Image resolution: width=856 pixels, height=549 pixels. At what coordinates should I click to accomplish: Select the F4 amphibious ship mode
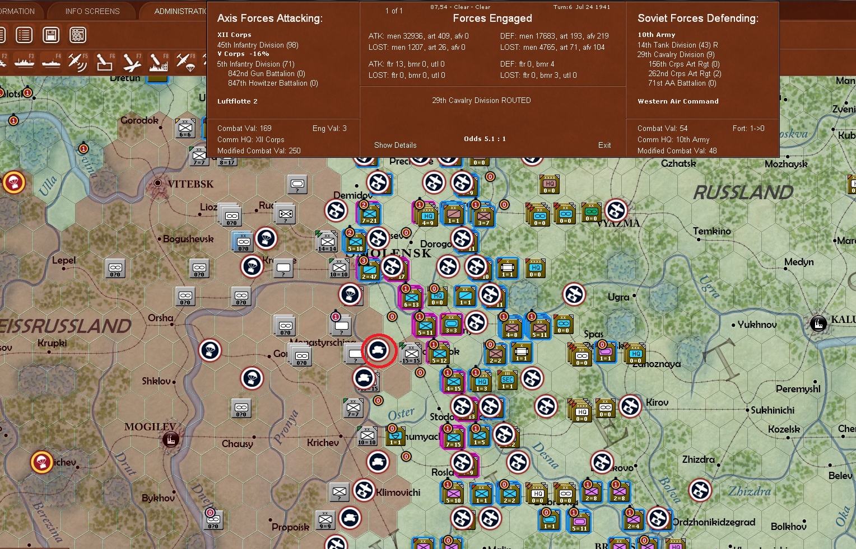click(51, 62)
